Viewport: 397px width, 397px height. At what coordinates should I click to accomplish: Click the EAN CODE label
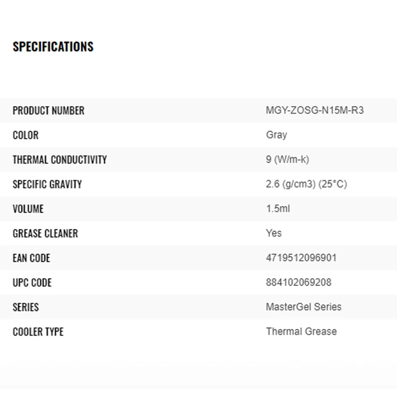pyautogui.click(x=31, y=258)
